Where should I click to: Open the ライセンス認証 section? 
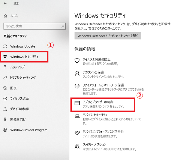point(19,99)
